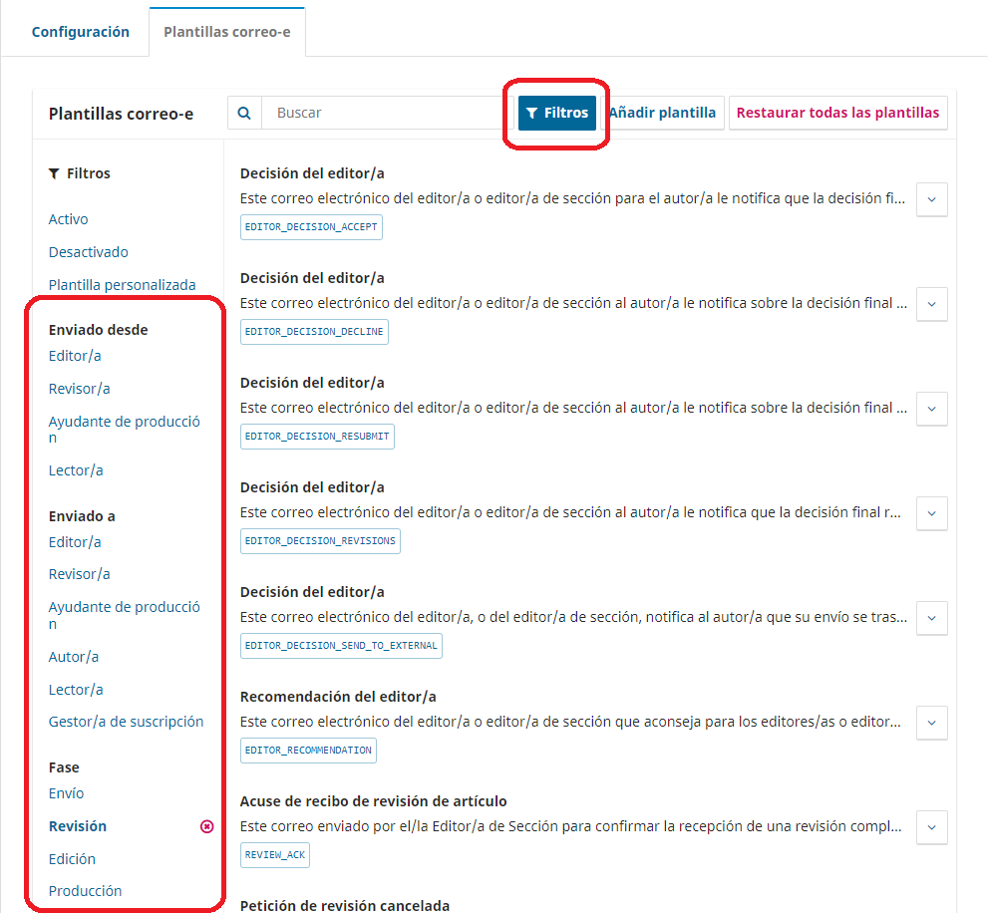Expand the EDITOR_DECISION_DECLINE template row

click(931, 304)
